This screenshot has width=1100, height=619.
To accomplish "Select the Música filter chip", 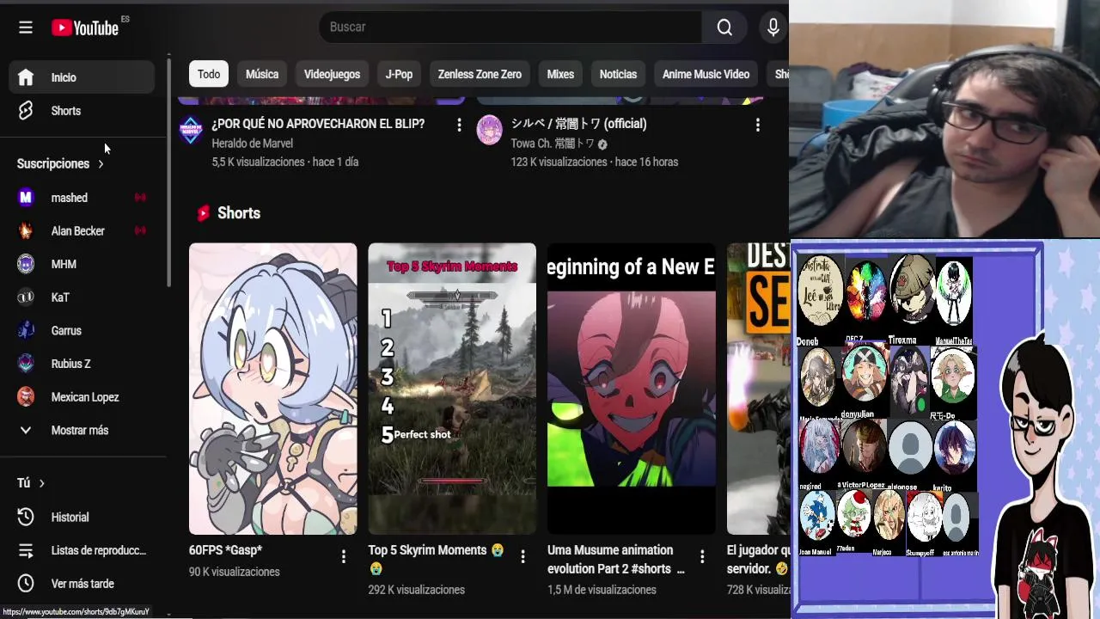I will click(262, 74).
